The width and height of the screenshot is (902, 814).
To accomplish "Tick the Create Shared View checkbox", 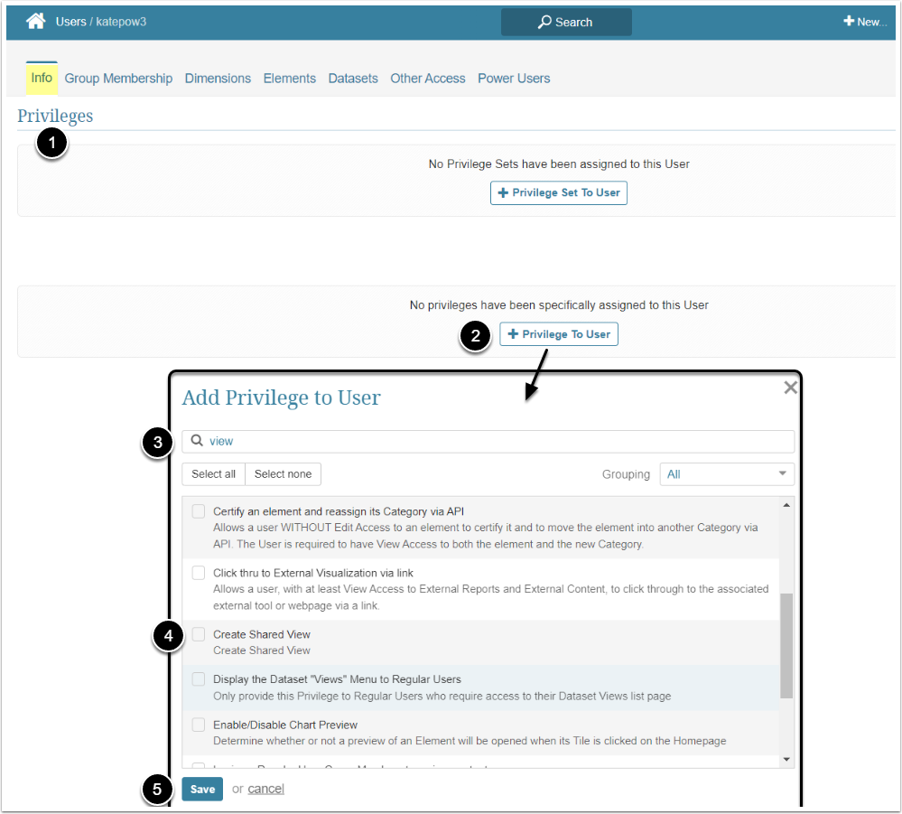I will pyautogui.click(x=199, y=634).
